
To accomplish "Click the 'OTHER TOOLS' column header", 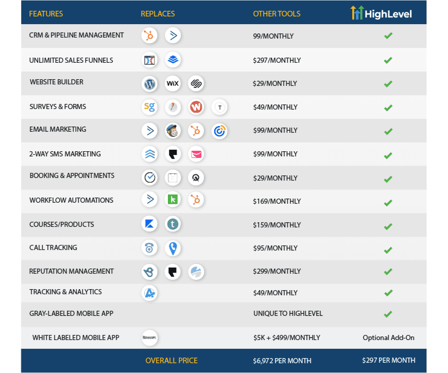I will [x=277, y=14].
